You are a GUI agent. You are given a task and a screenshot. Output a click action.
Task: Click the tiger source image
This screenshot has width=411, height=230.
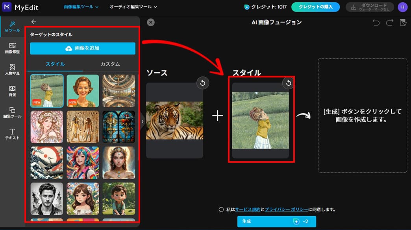click(174, 120)
